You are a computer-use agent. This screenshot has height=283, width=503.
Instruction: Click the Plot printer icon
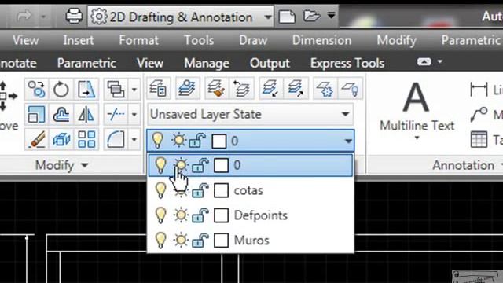pyautogui.click(x=74, y=16)
